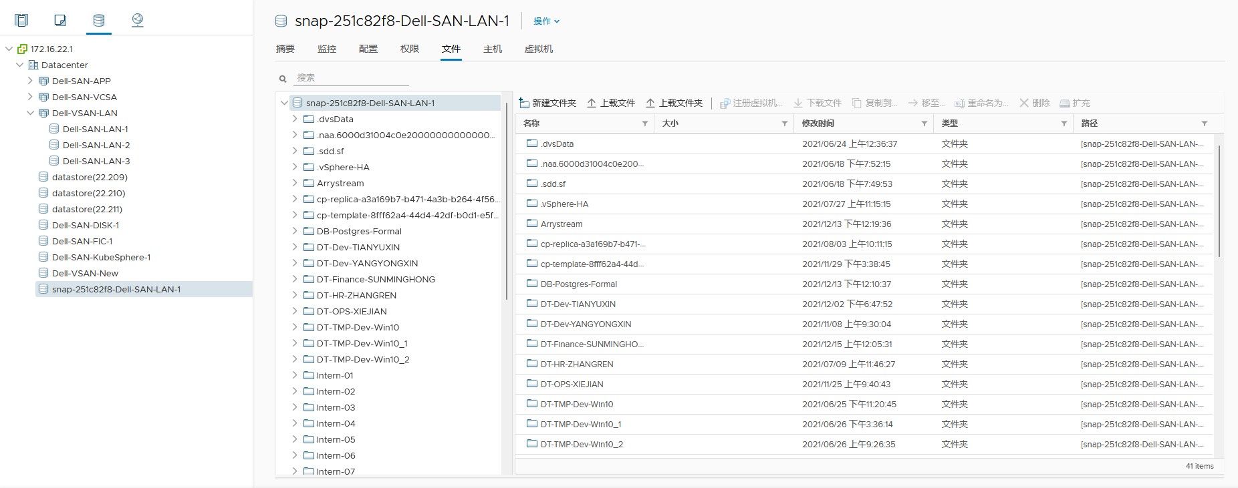Click the file table vertical scrollbar

pyautogui.click(x=1219, y=200)
